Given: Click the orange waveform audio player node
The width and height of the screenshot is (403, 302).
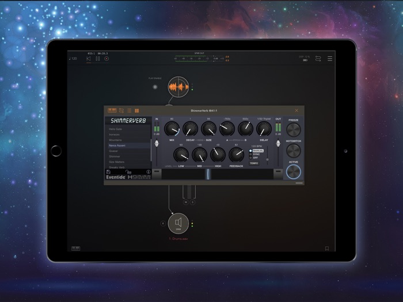Looking at the screenshot, I should click(178, 87).
